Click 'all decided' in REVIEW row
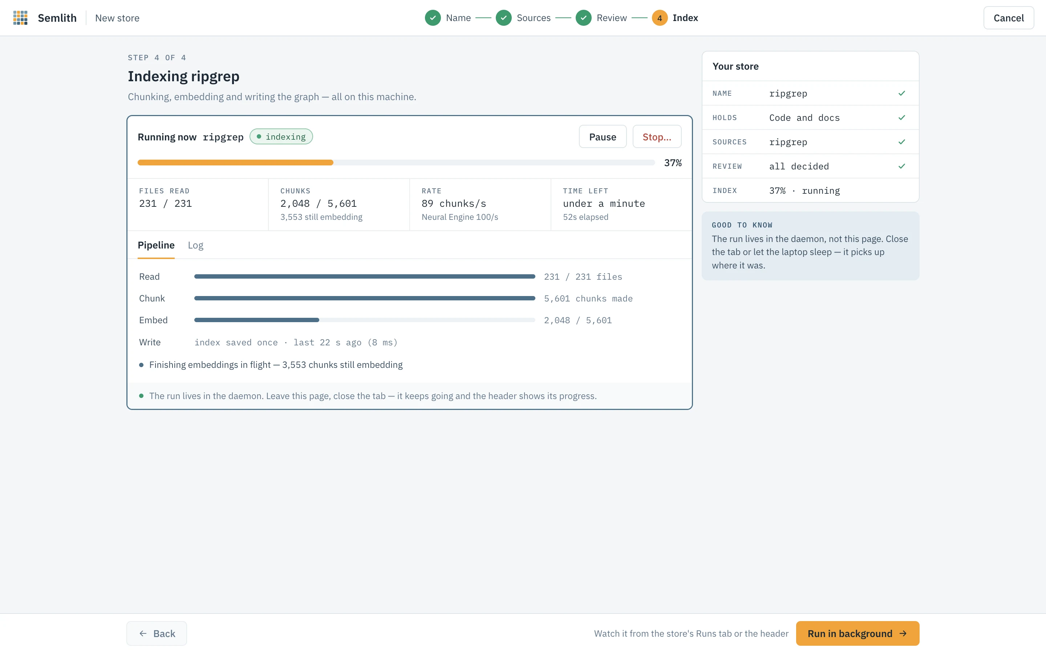 tap(799, 166)
